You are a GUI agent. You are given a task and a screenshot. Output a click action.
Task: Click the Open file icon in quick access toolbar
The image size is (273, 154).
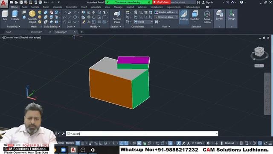coord(16,2)
